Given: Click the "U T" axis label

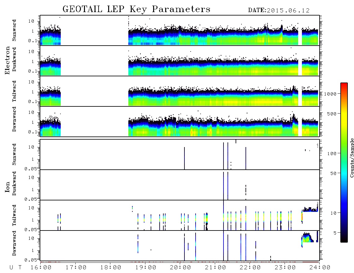Looking at the screenshot, I should [x=16, y=268].
